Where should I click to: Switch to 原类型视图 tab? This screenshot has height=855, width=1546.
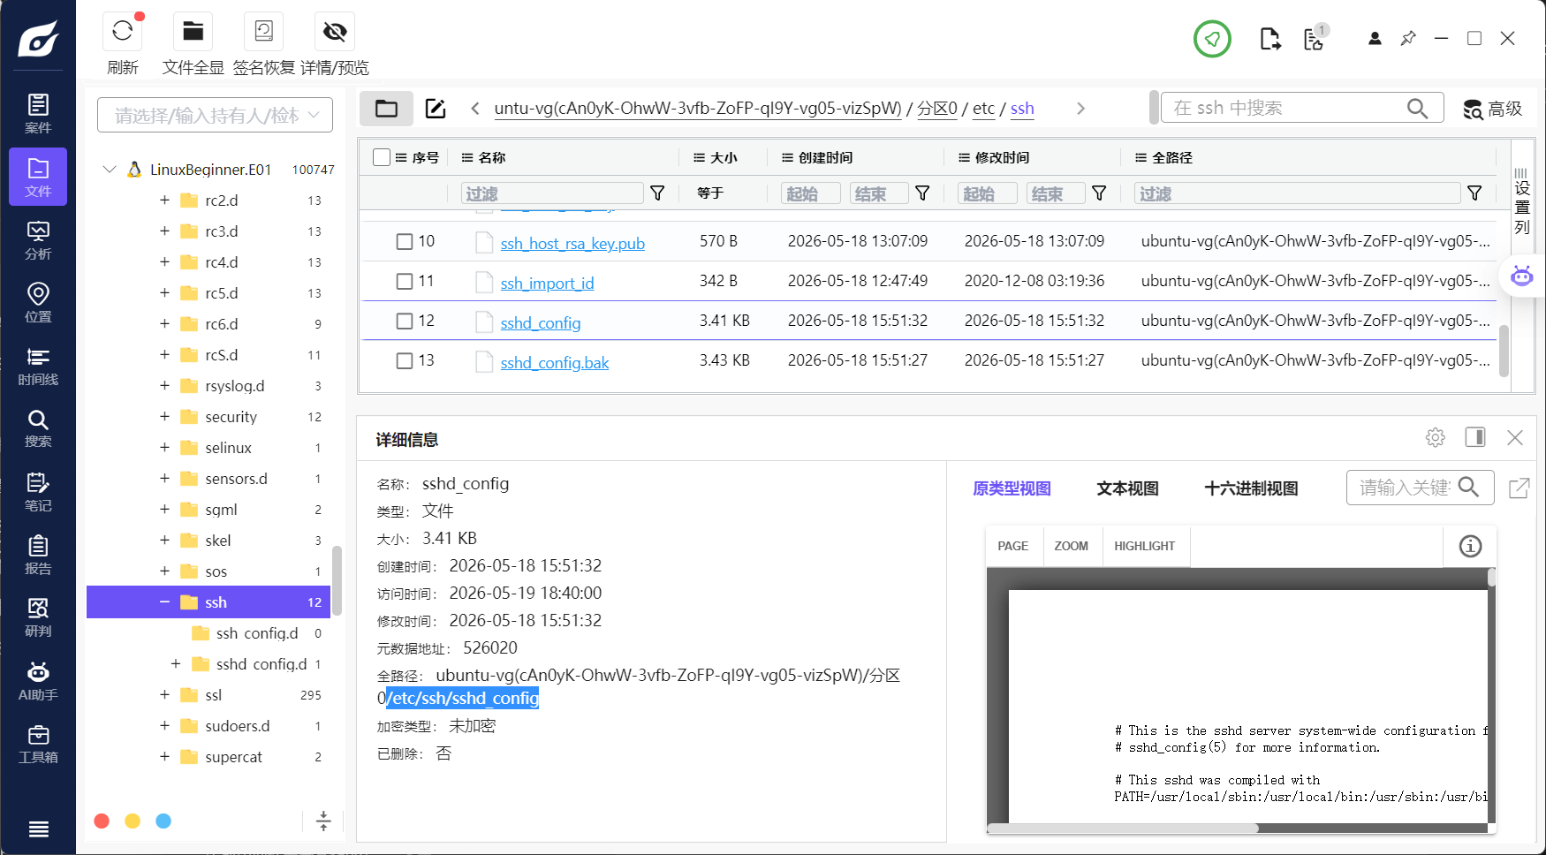tap(1012, 488)
